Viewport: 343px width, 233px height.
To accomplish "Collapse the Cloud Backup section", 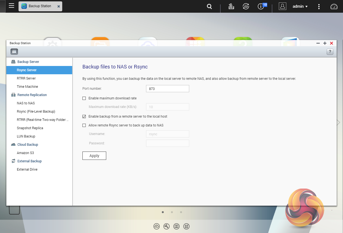I will 28,145.
